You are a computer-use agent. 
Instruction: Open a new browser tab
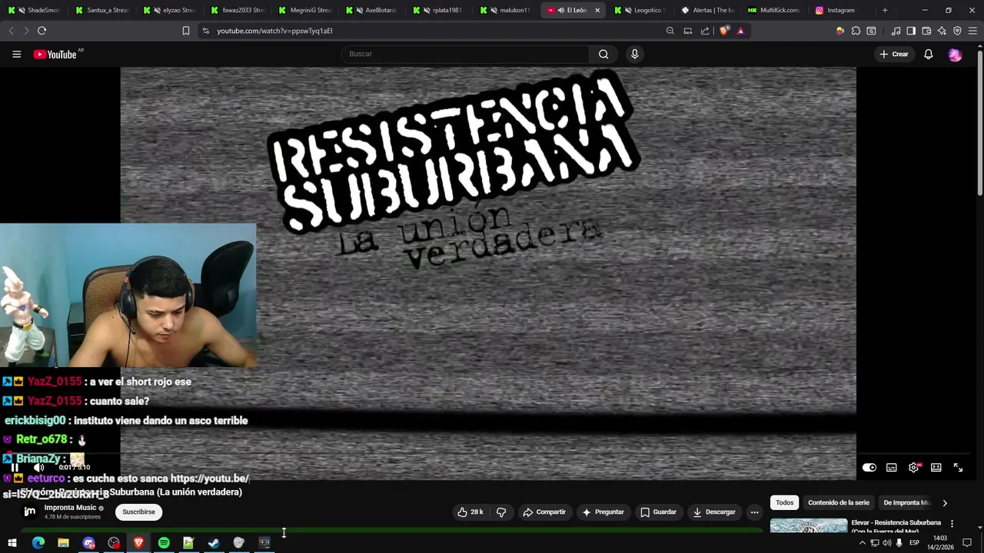point(885,10)
